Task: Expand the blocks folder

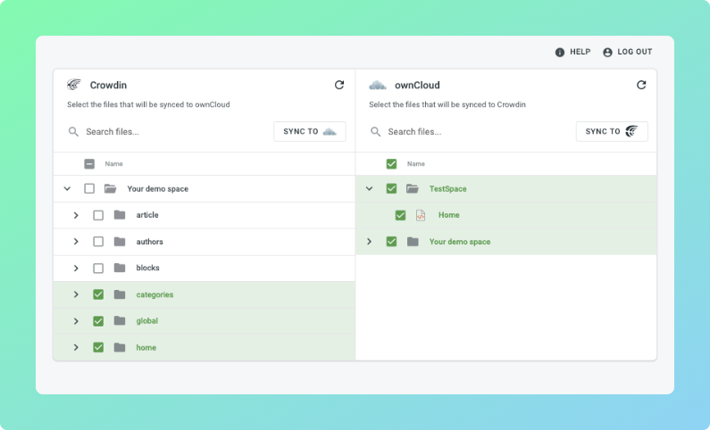Action: tap(76, 269)
